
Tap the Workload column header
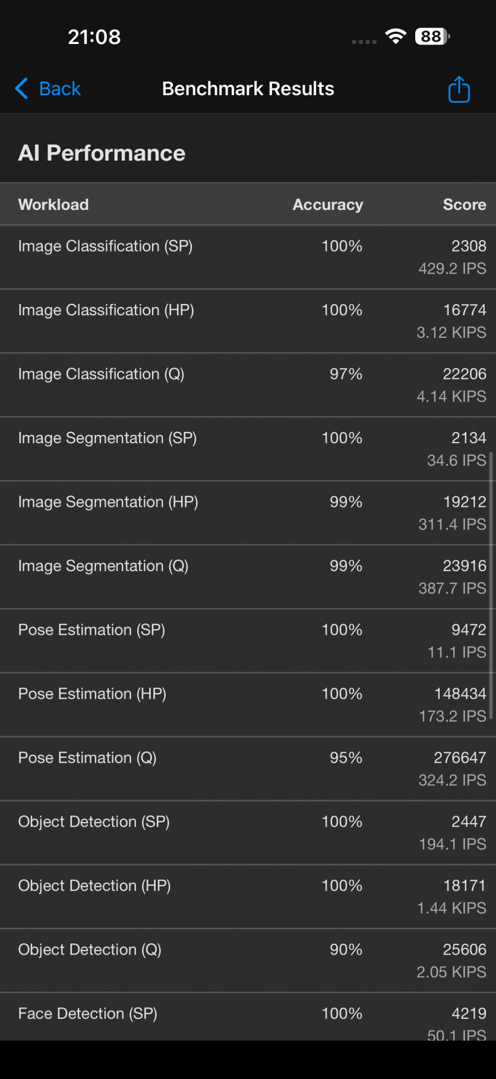tap(53, 205)
